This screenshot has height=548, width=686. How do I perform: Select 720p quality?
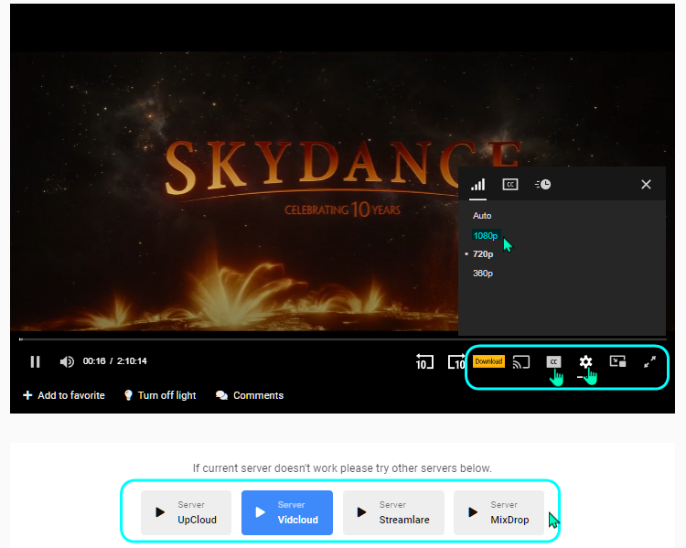pyautogui.click(x=483, y=253)
